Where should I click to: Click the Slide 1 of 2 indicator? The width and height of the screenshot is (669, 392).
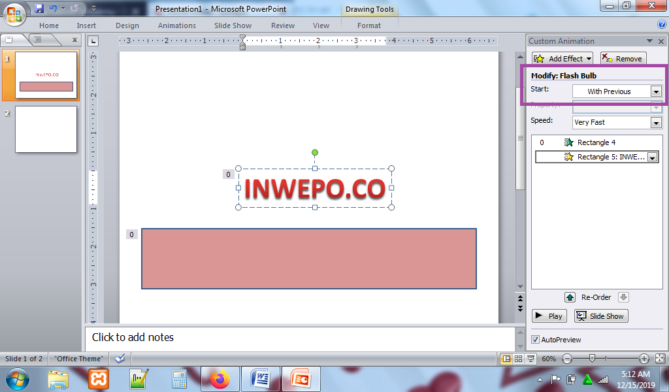tap(24, 359)
